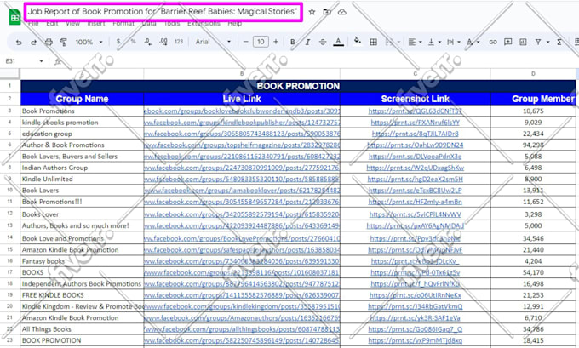Star this spreadsheet document
The height and width of the screenshot is (348, 579).
point(312,12)
